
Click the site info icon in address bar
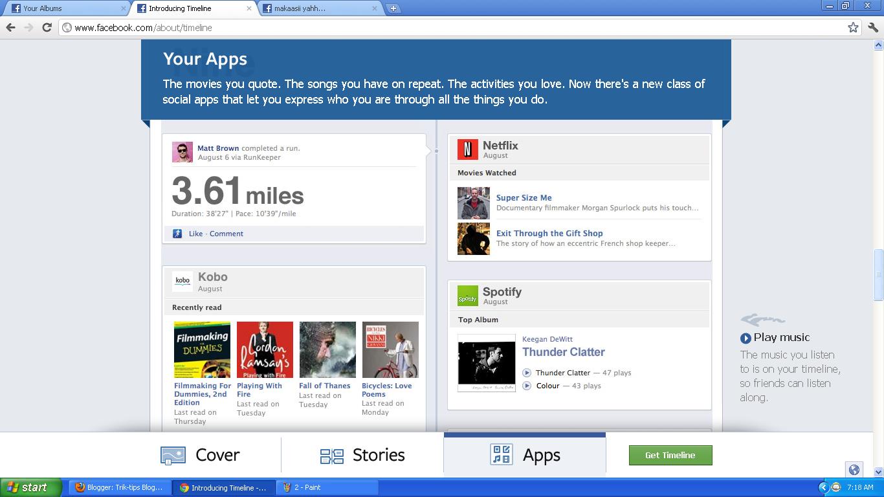(x=67, y=27)
